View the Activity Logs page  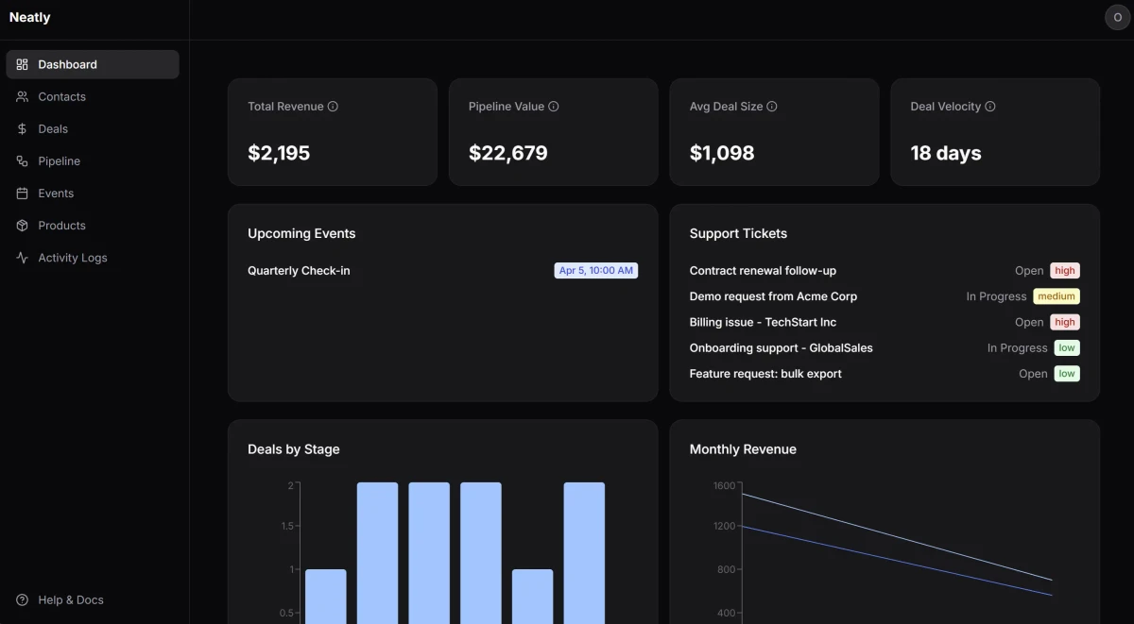pyautogui.click(x=93, y=257)
